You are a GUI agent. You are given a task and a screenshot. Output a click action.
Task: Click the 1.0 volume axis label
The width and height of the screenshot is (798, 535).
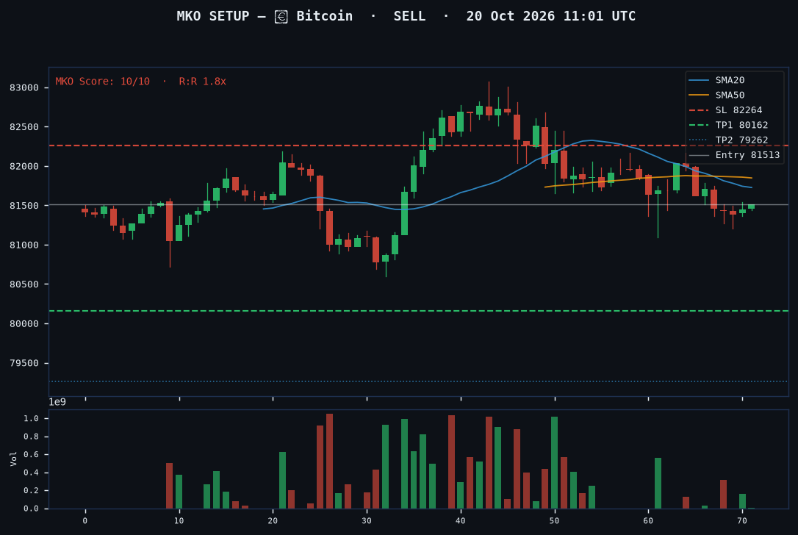click(x=31, y=418)
